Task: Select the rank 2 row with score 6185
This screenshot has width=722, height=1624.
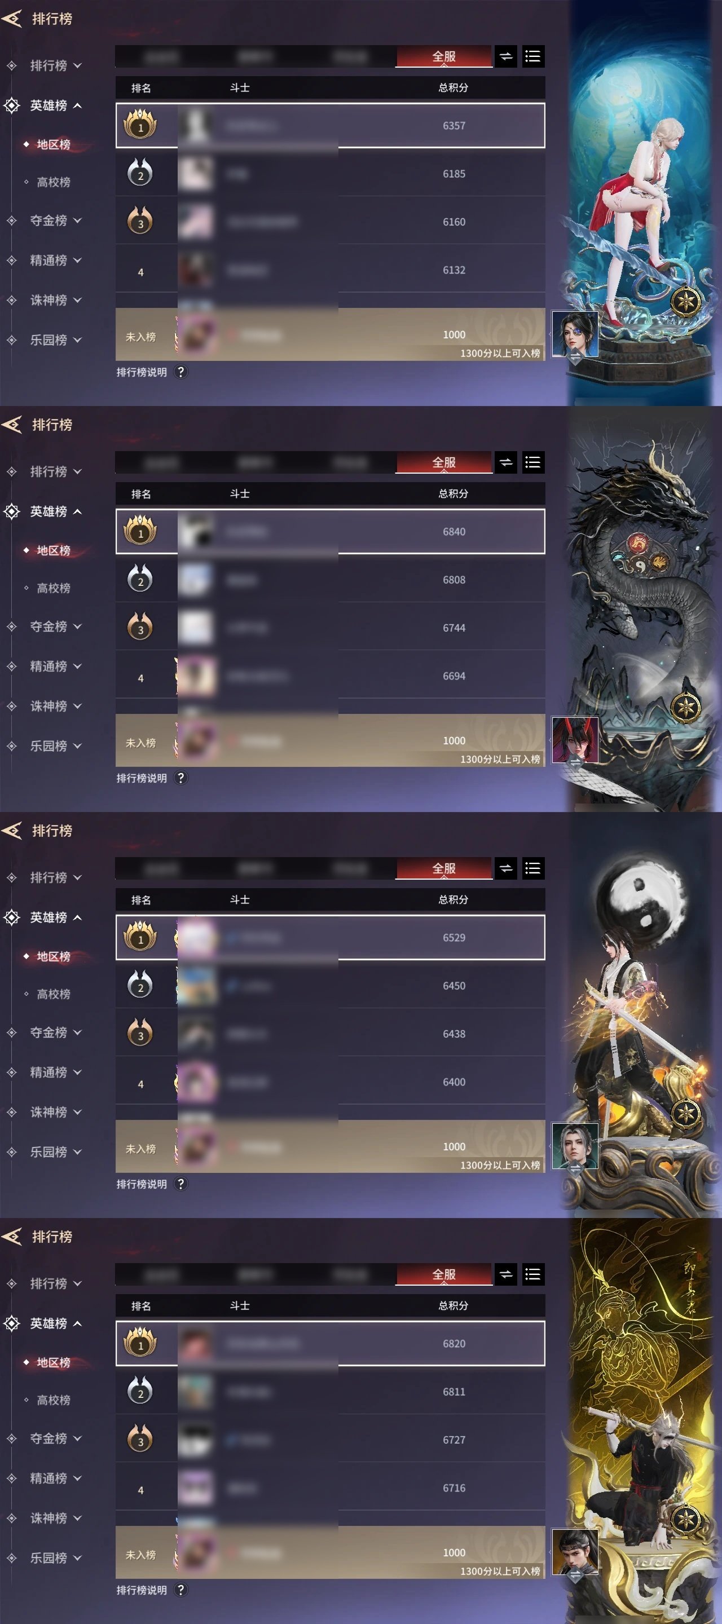Action: (331, 173)
